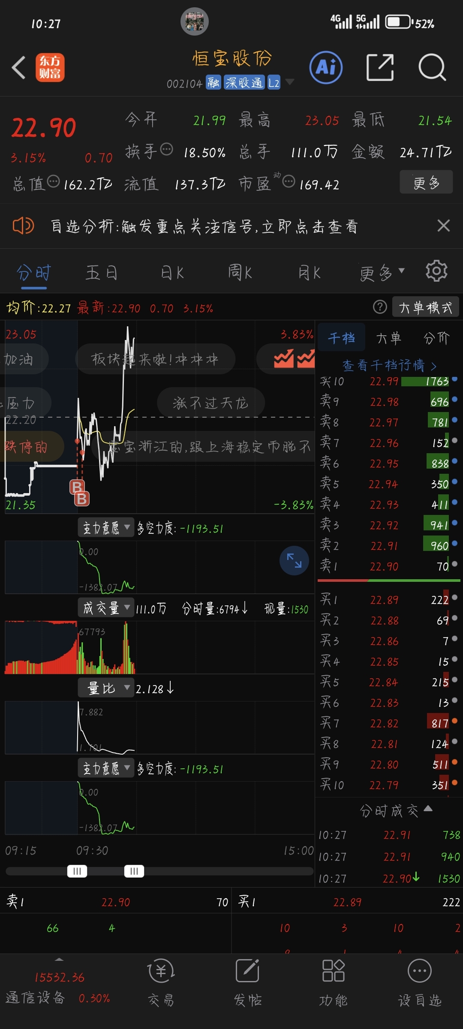This screenshot has width=463, height=1029.
Task: Open first 主力意愿 indicator dropdown
Action: tap(106, 527)
